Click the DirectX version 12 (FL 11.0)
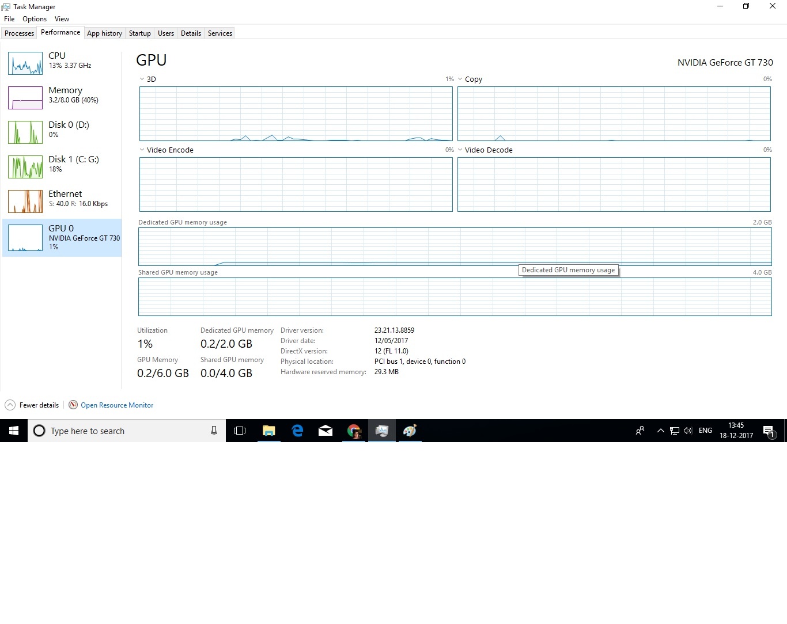The width and height of the screenshot is (787, 624). tap(391, 351)
